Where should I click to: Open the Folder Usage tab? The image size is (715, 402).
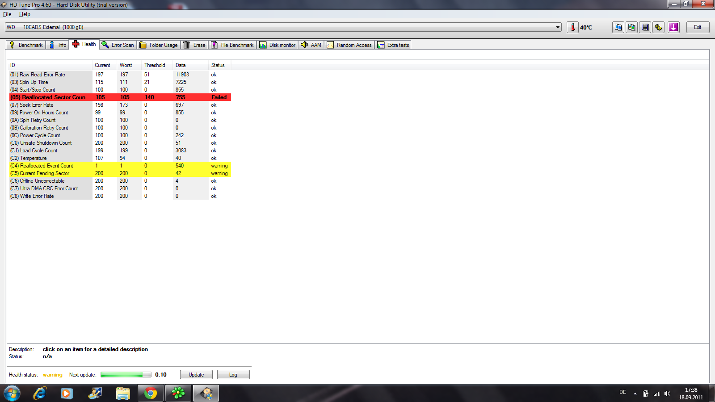159,45
